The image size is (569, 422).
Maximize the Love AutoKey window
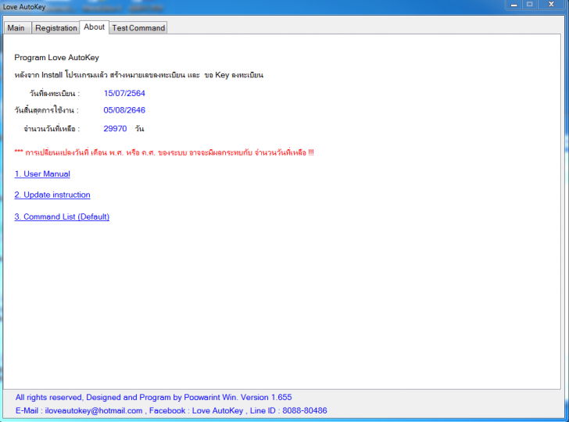pyautogui.click(x=530, y=5)
